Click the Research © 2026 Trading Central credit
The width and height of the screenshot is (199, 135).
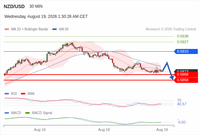[x=171, y=29]
